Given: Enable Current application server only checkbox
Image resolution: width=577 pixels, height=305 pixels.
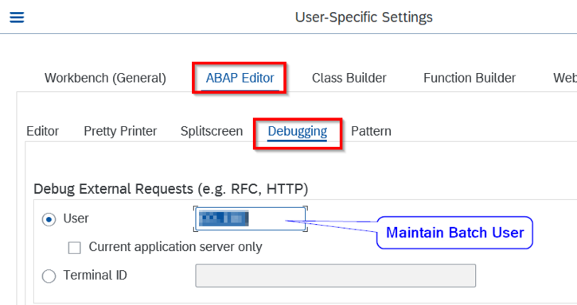Looking at the screenshot, I should coord(74,248).
